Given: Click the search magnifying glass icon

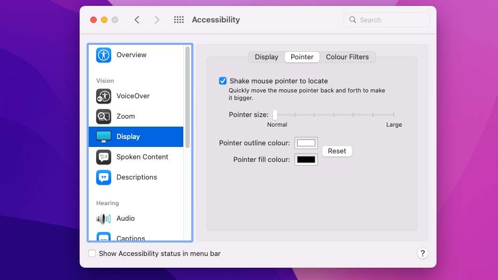Looking at the screenshot, I should pyautogui.click(x=353, y=20).
